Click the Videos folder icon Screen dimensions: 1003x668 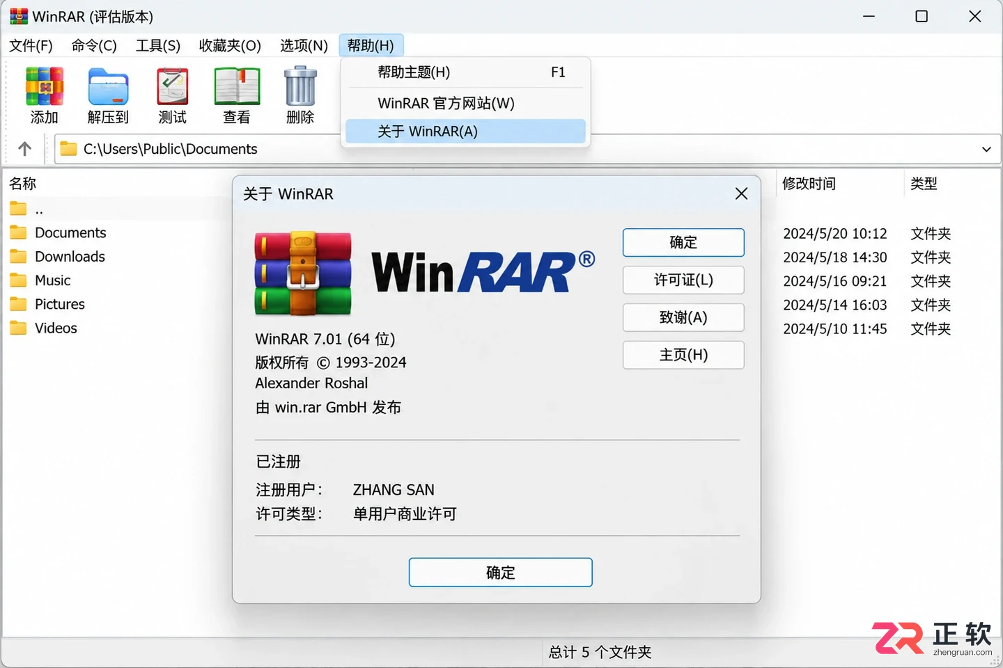point(18,328)
